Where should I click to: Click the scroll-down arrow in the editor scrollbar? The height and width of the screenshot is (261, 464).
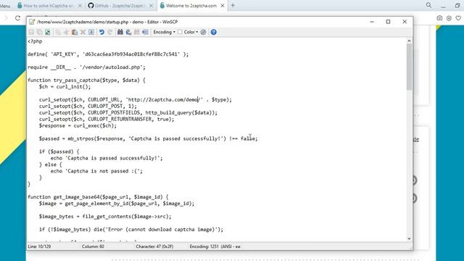(x=409, y=239)
